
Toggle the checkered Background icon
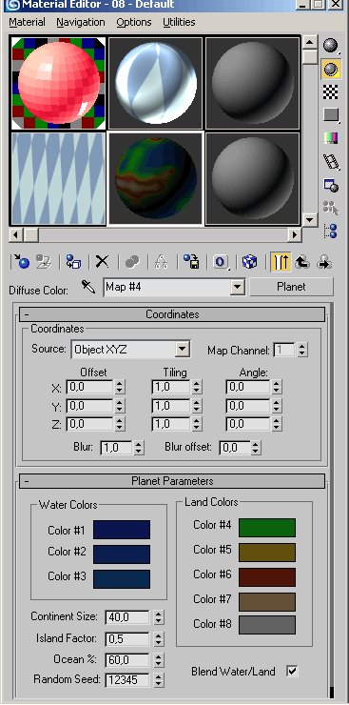click(x=331, y=91)
